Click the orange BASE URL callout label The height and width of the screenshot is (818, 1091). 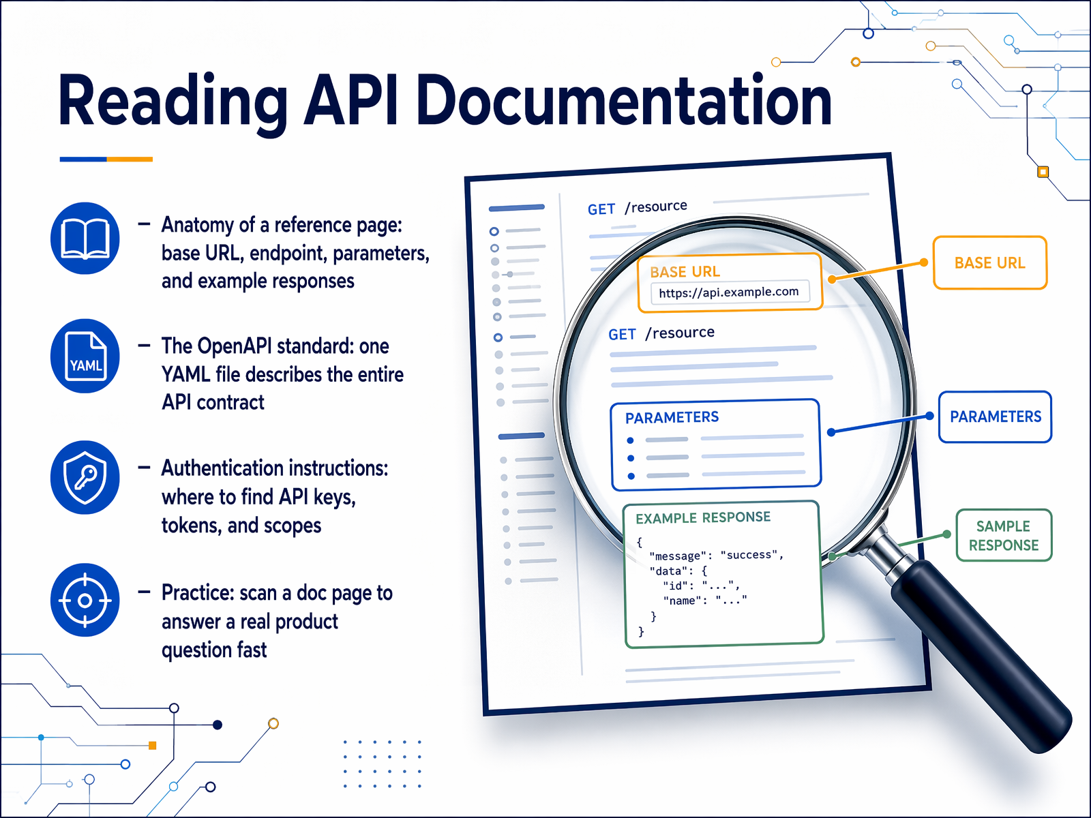(990, 263)
